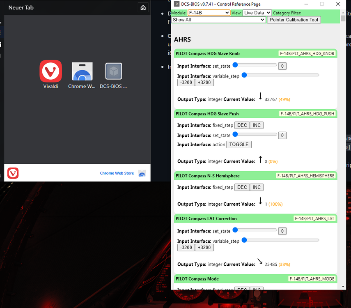Click +3200 under HDG Slave Knob
The width and height of the screenshot is (351, 308).
click(204, 83)
